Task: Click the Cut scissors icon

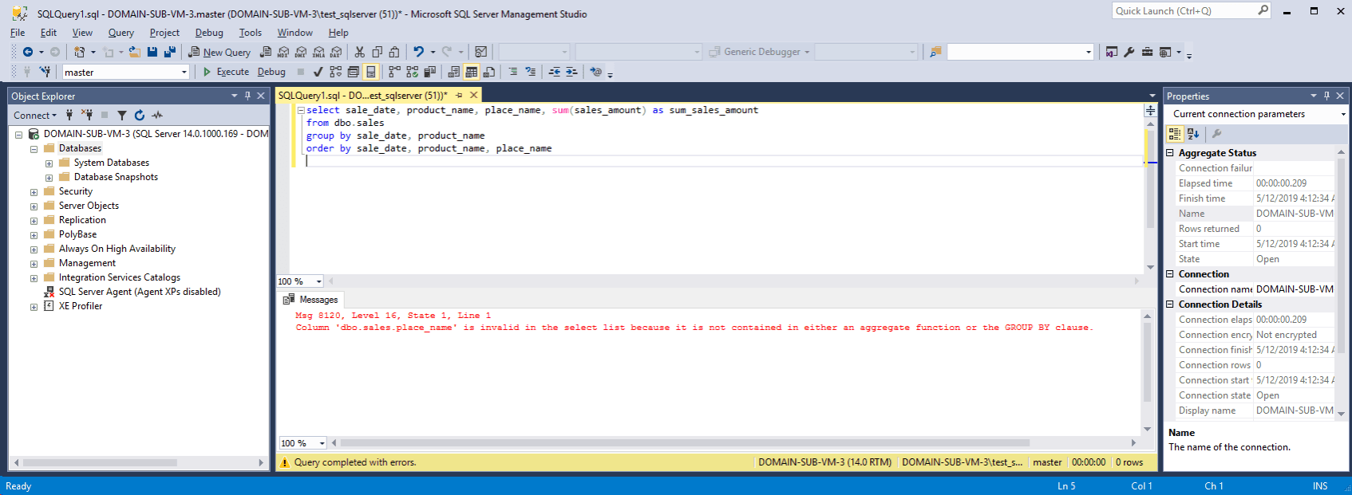Action: [360, 52]
